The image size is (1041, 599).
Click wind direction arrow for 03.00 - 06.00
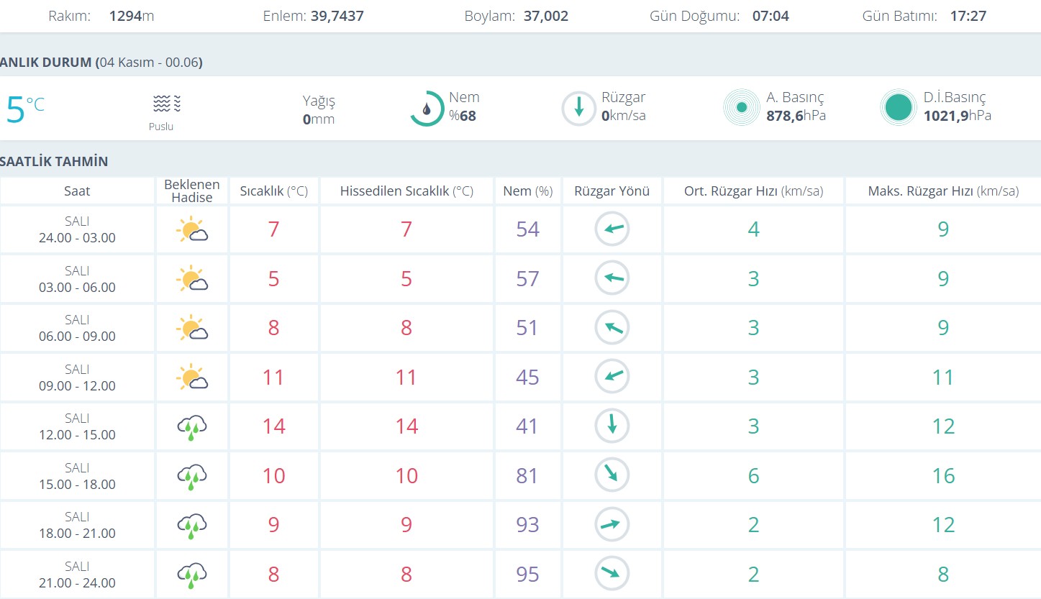pyautogui.click(x=612, y=279)
